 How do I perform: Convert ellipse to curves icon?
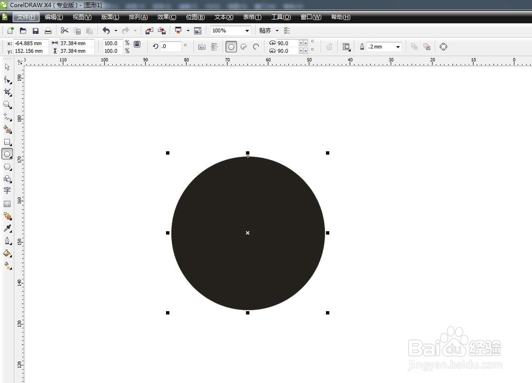point(444,46)
